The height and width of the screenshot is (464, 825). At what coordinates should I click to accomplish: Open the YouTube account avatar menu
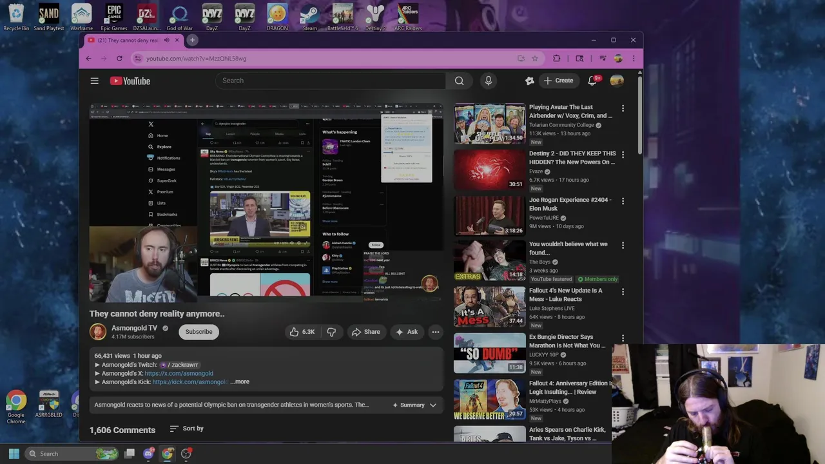click(617, 81)
